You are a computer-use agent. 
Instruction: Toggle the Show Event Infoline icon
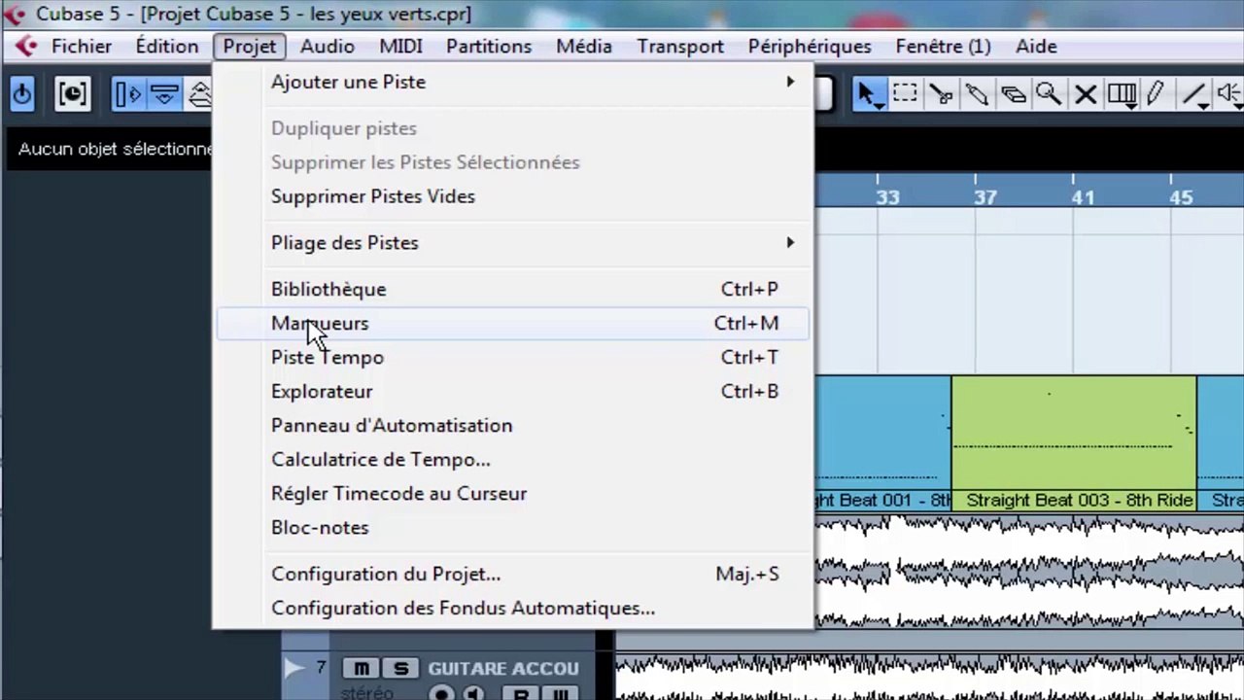[164, 94]
